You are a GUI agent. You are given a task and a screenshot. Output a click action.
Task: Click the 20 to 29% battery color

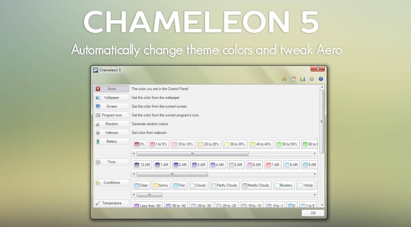pyautogui.click(x=209, y=144)
